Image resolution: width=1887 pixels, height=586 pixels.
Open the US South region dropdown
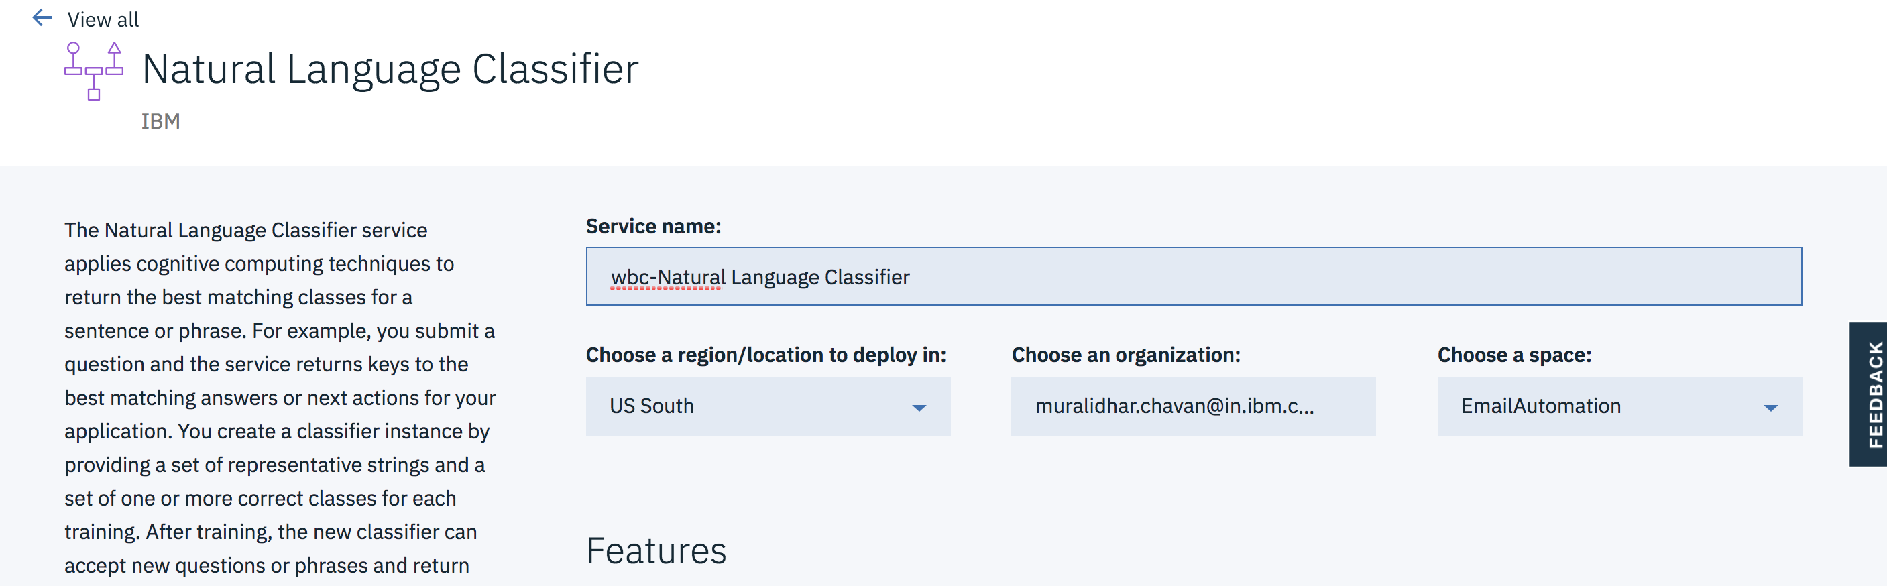coord(767,406)
